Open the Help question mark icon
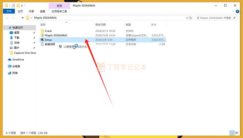This screenshot has width=243, height=138. pos(237,11)
